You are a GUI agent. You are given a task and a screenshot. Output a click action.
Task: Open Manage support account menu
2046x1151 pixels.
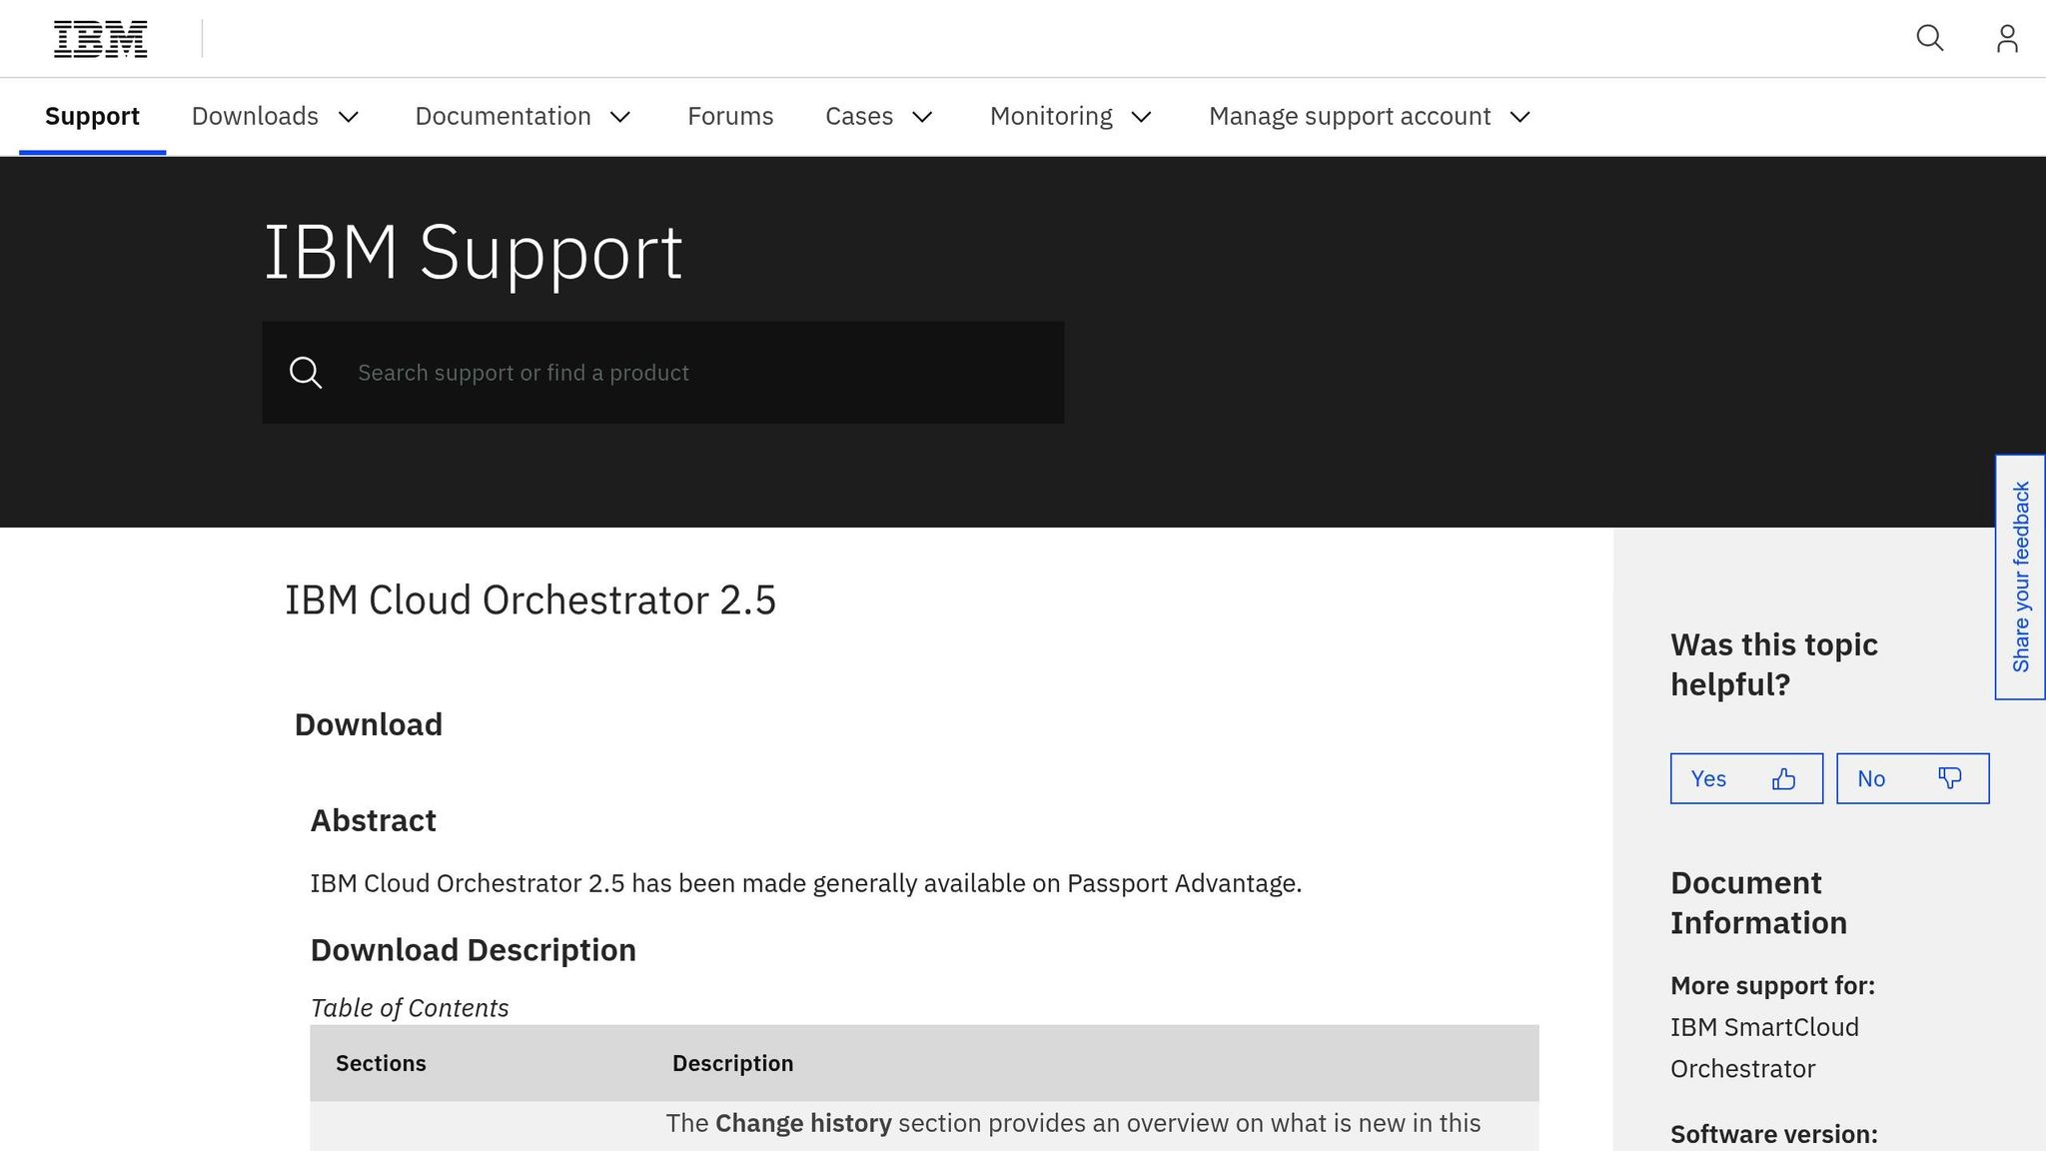1350,117
